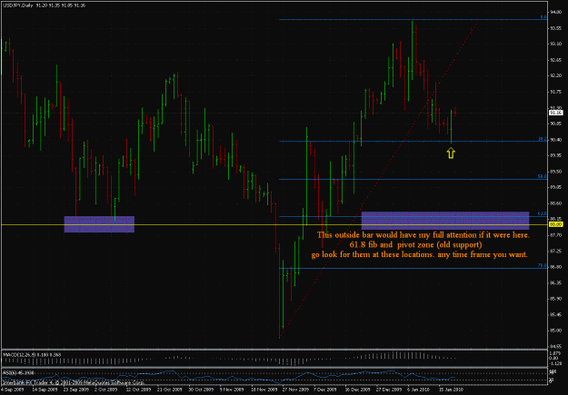The height and width of the screenshot is (395, 568).
Task: Click the 94.00 price scale label
Action: click(x=555, y=12)
